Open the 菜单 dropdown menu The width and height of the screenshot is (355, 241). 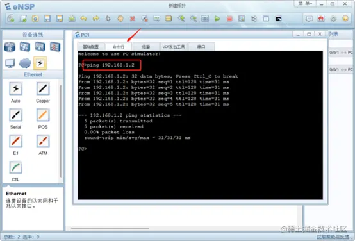point(305,3)
